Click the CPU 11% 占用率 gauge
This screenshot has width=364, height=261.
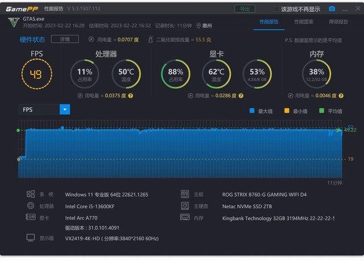click(x=85, y=74)
